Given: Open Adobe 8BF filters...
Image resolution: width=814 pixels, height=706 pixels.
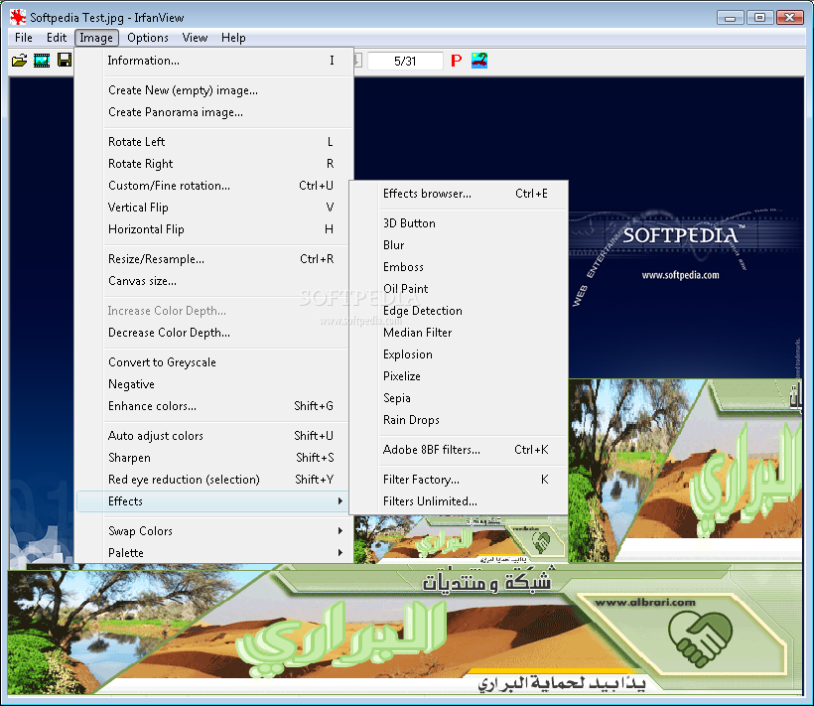Looking at the screenshot, I should tap(459, 450).
